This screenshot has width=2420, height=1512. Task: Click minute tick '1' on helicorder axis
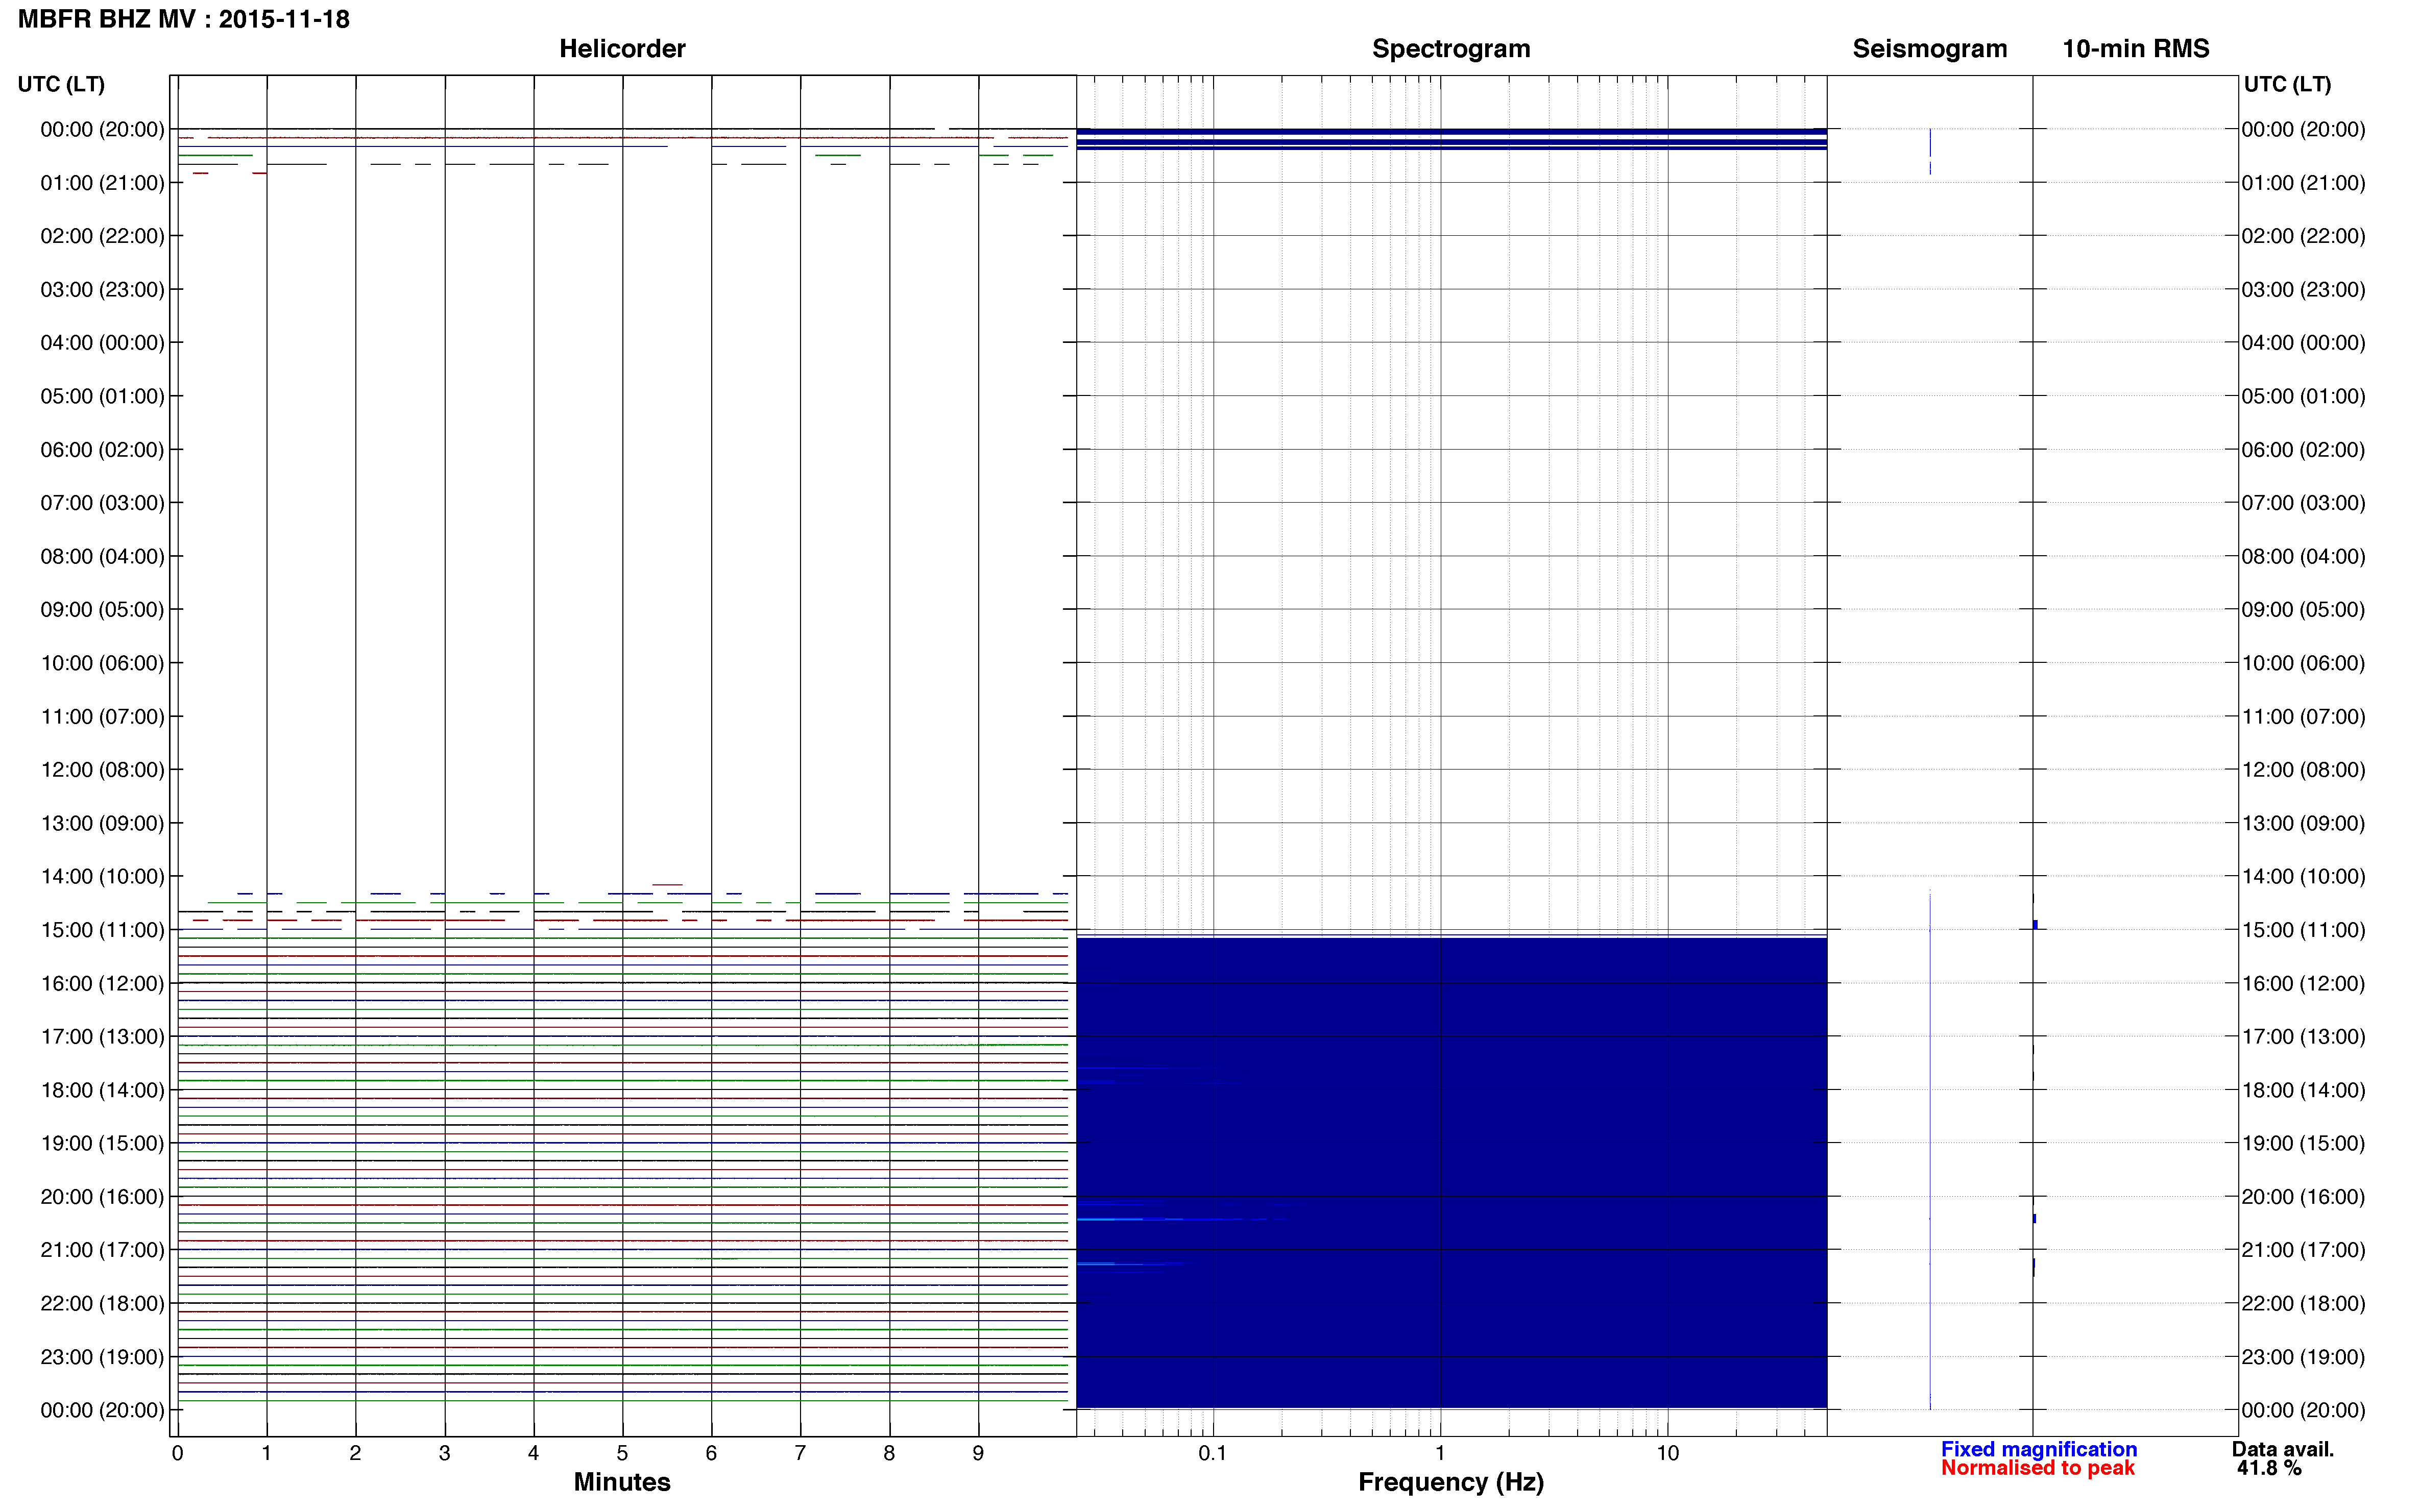(266, 1453)
